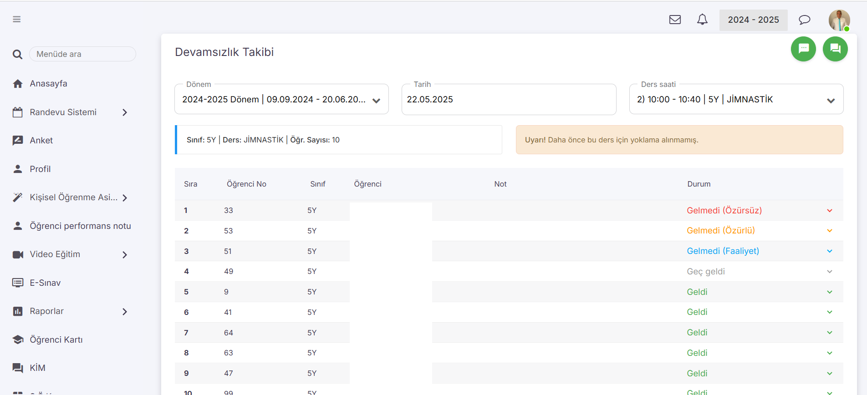The height and width of the screenshot is (395, 867).
Task: Click the Tarih date field
Action: (x=509, y=100)
